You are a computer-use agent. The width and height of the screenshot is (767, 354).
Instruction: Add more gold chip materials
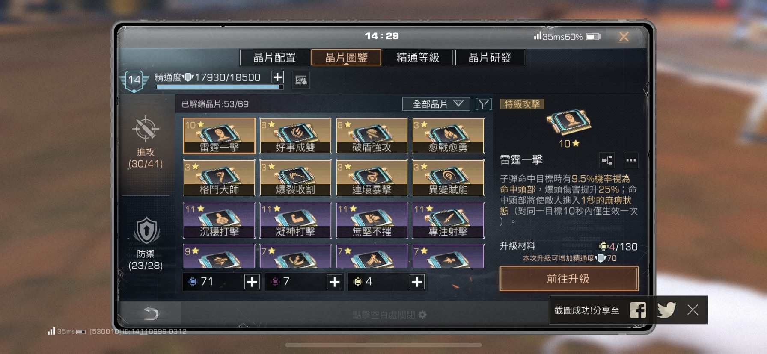coord(417,282)
